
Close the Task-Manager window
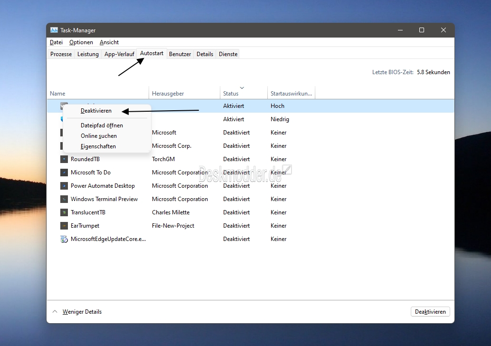tap(444, 30)
